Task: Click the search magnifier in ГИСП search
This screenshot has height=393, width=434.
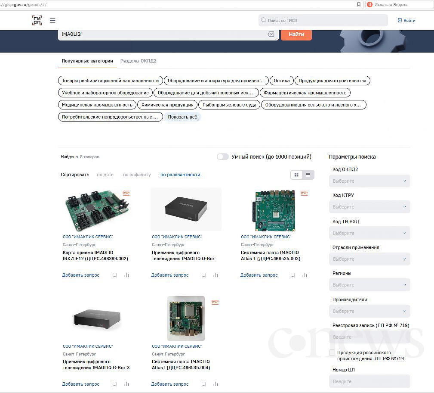Action: (x=264, y=20)
